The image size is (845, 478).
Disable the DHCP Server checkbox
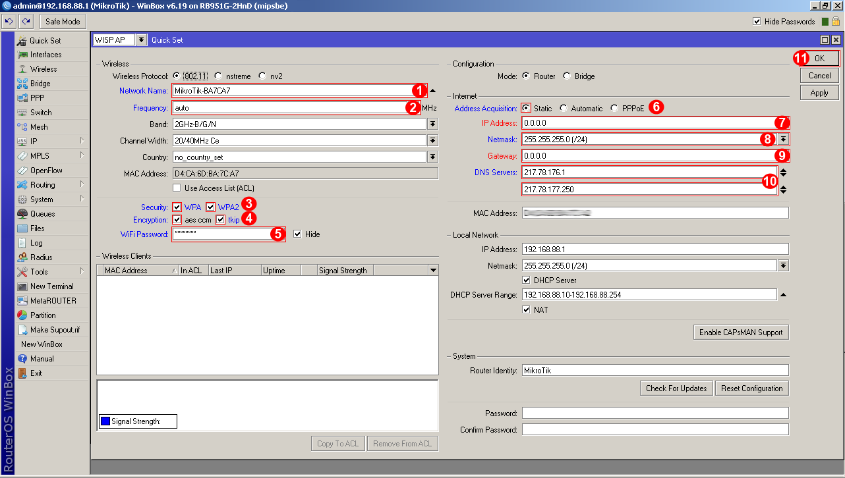526,280
